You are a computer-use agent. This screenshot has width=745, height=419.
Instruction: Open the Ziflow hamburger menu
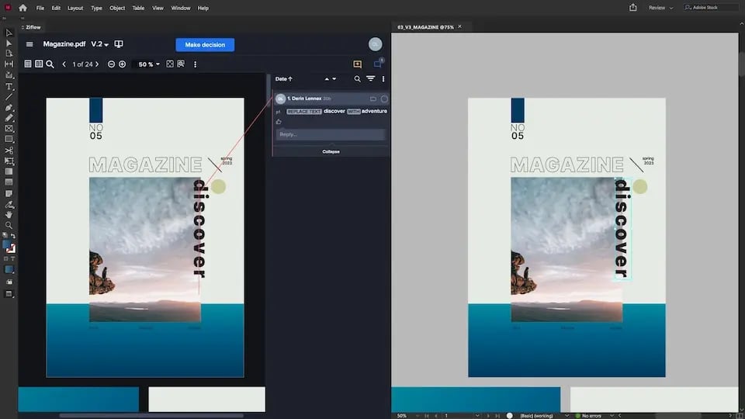pos(29,44)
